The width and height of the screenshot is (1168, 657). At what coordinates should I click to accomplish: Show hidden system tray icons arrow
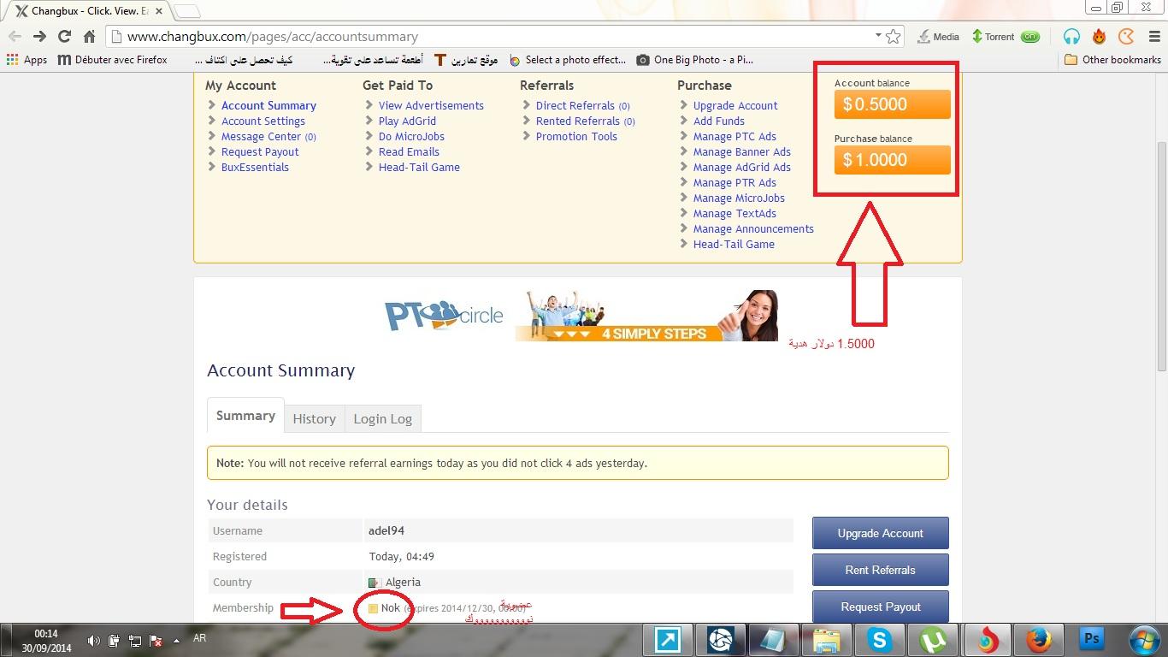tap(177, 640)
